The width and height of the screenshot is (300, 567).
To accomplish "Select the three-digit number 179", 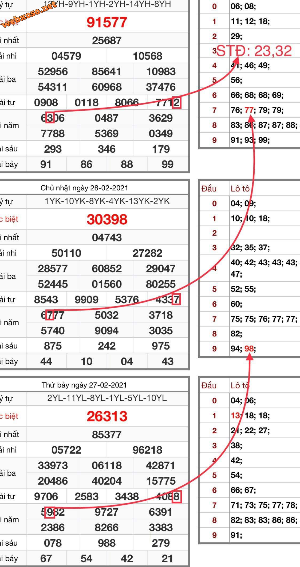I will [161, 149].
